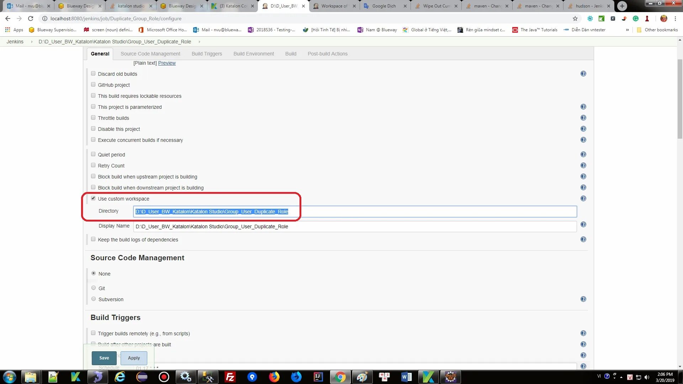This screenshot has width=683, height=384.
Task: Open Firefox from the Windows taskbar
Action: click(274, 377)
